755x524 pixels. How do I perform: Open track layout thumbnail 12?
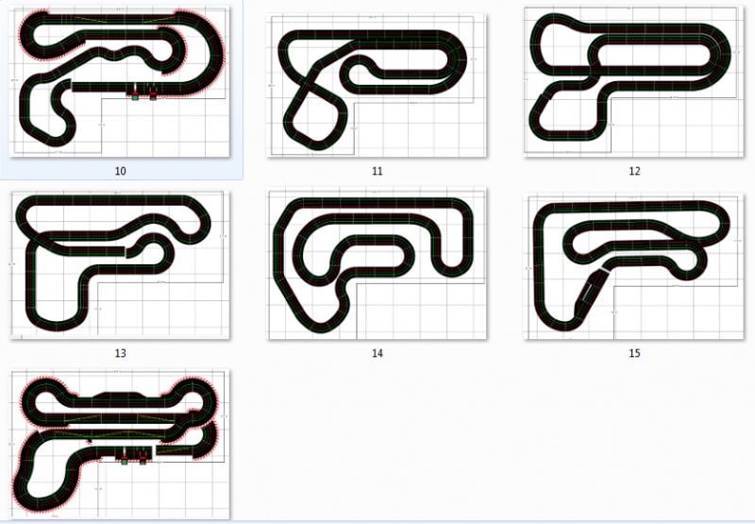click(633, 81)
